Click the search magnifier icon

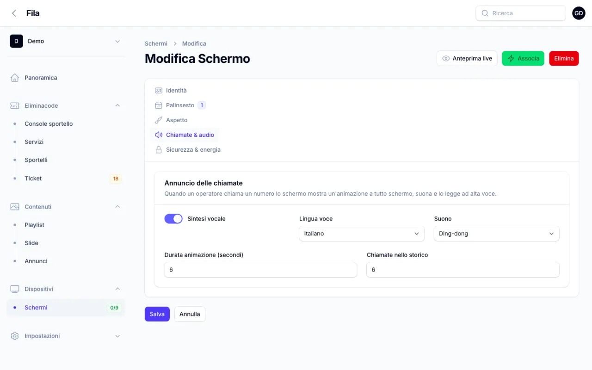485,13
